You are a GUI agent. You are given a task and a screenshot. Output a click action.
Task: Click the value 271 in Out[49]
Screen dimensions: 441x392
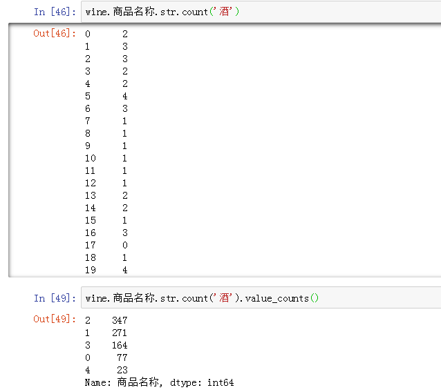(120, 333)
